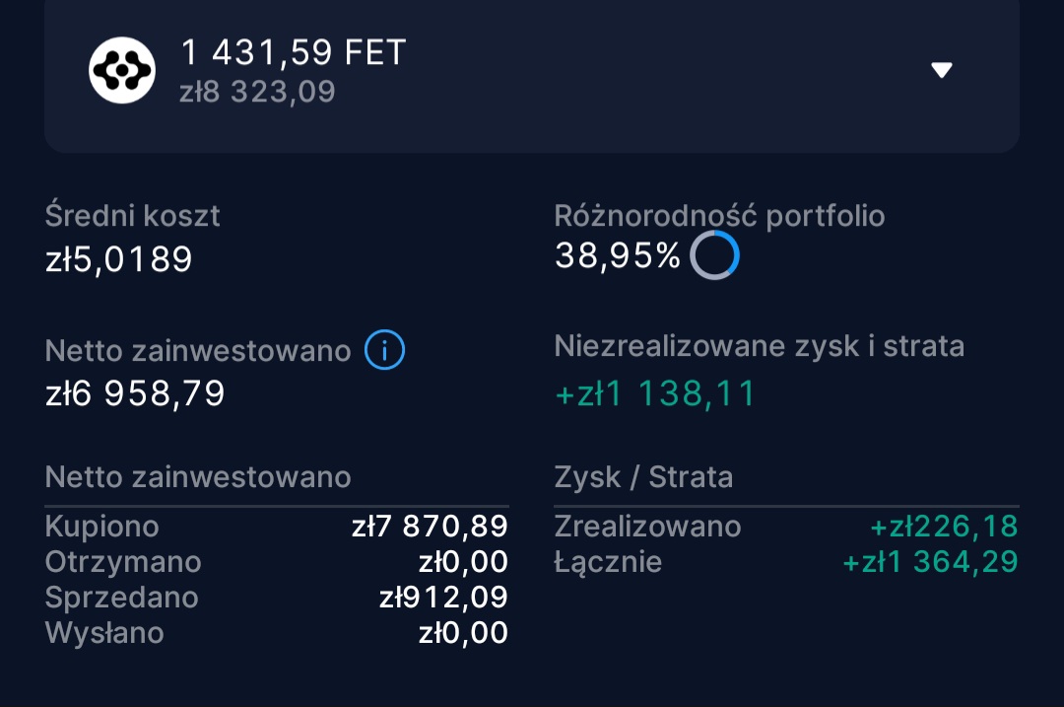Click the portfolio diversity ring chart

[714, 256]
